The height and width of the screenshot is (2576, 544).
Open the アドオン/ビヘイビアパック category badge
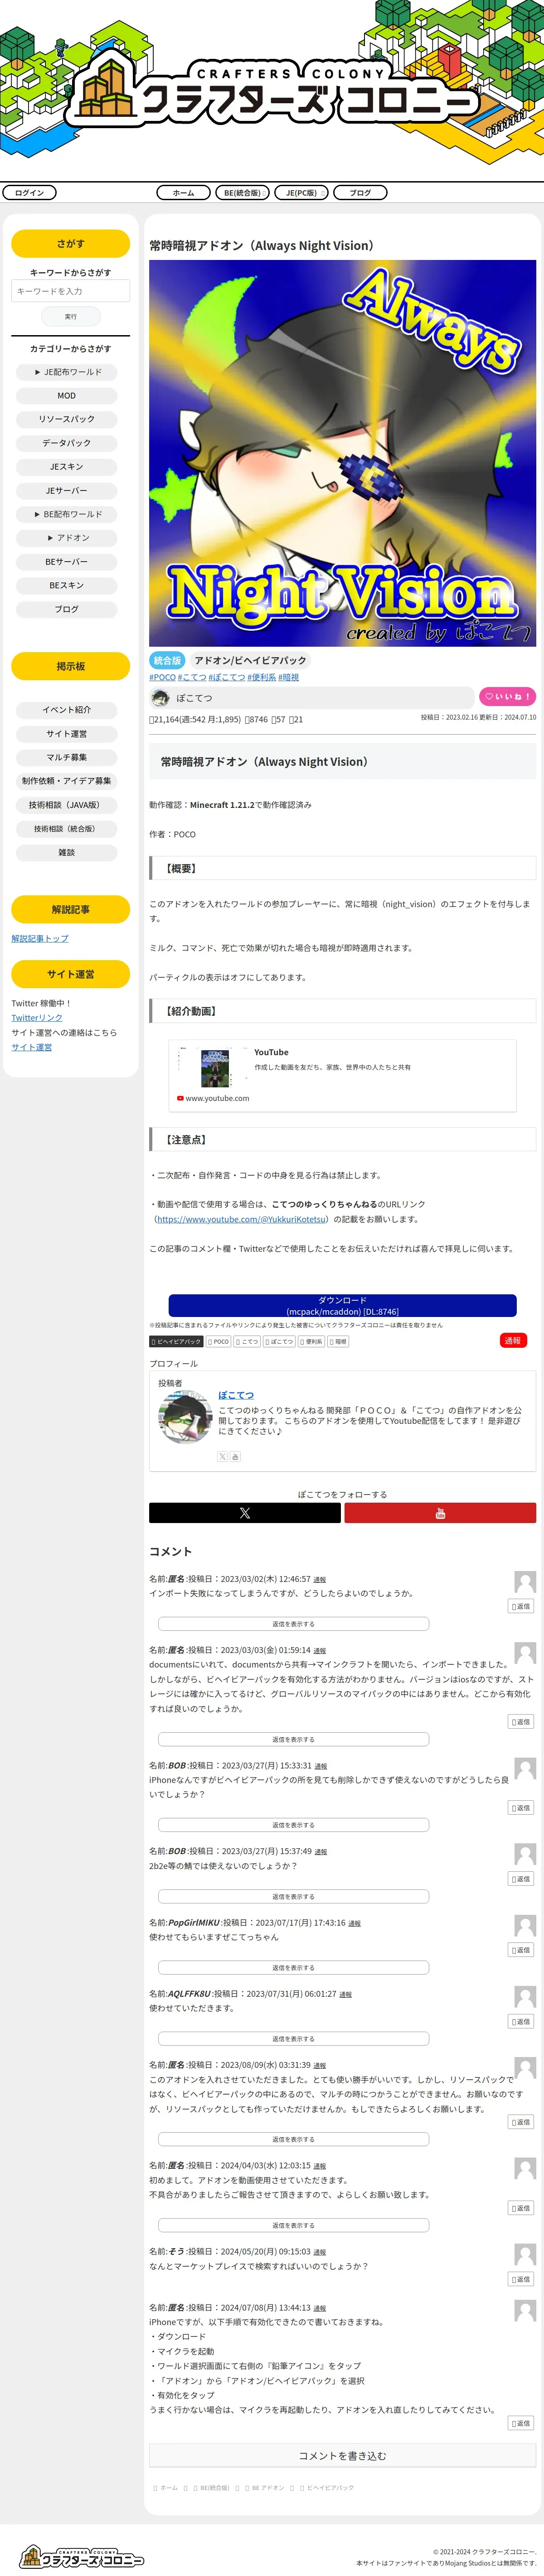click(250, 660)
